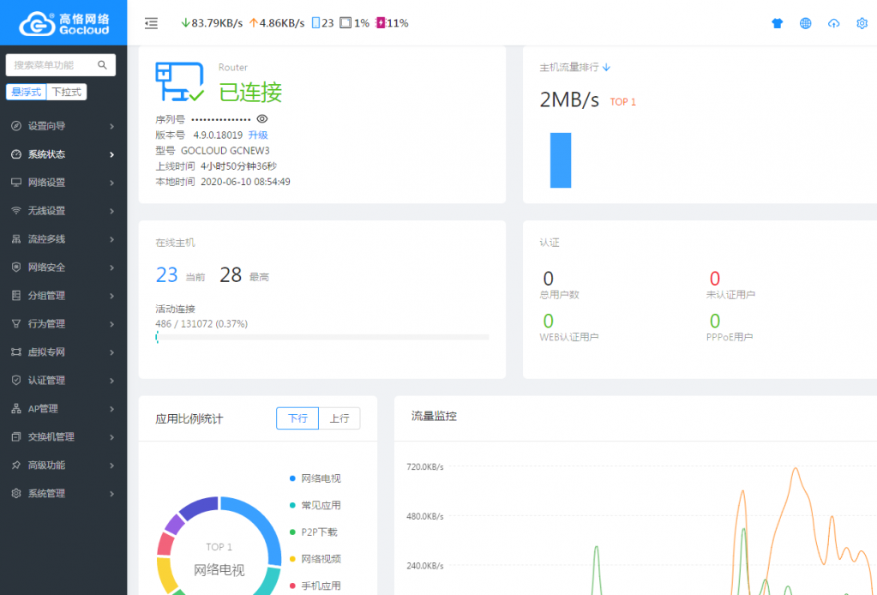Expand the 流控多线 chevron
This screenshot has width=877, height=595.
(x=111, y=239)
